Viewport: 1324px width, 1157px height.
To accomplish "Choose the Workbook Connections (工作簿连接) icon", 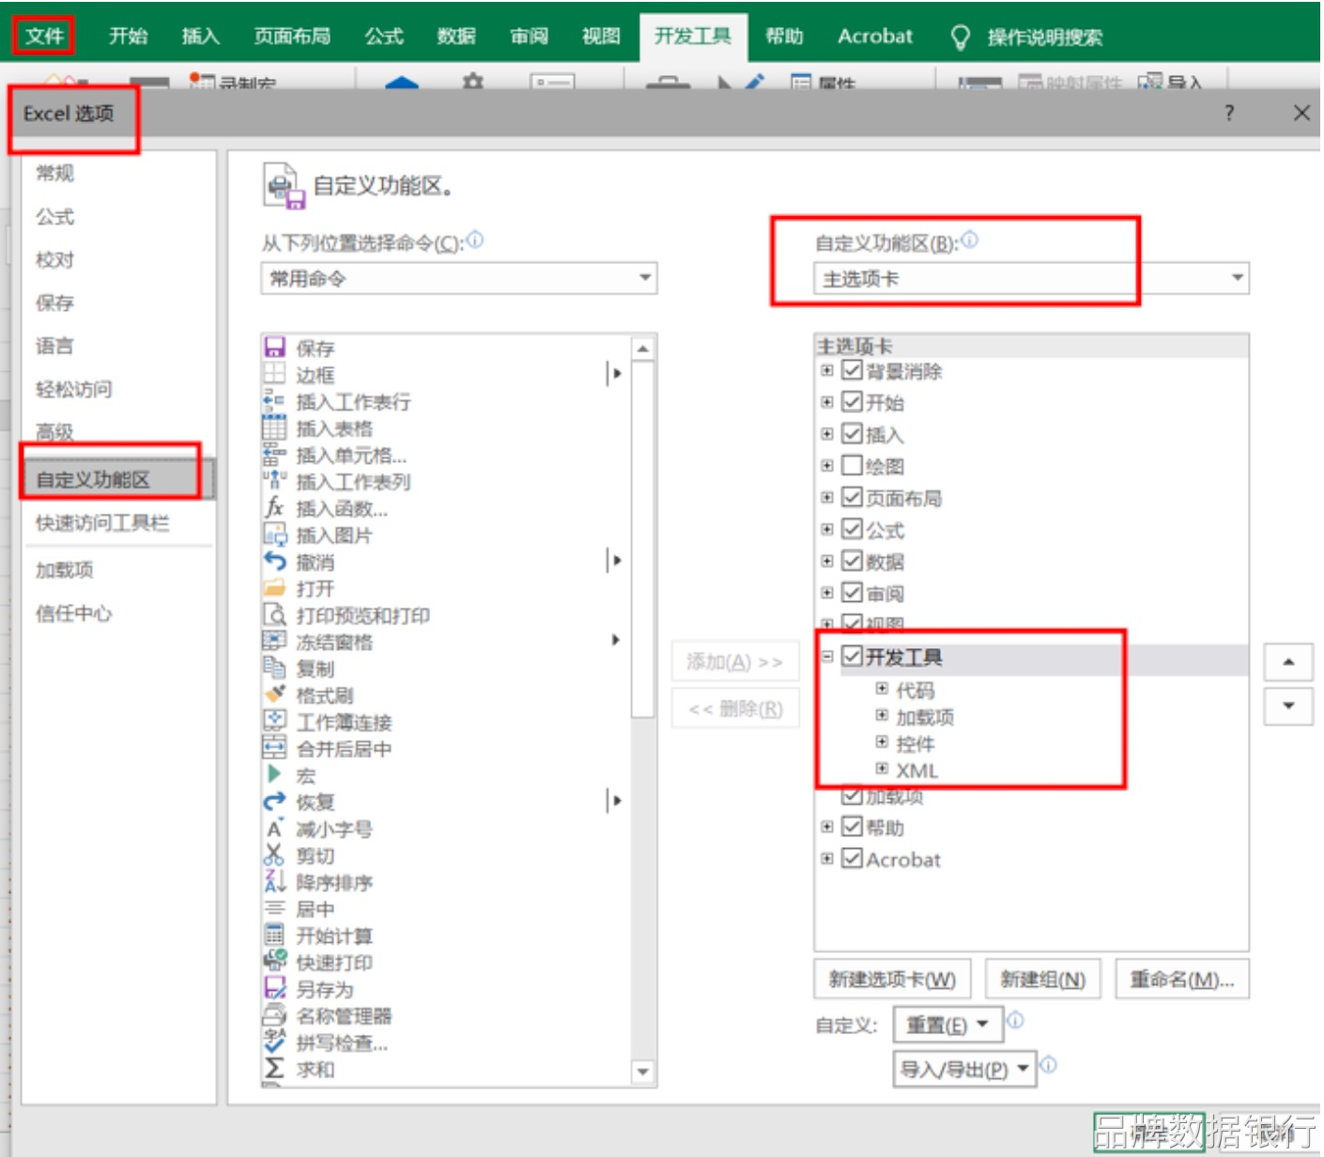I will pyautogui.click(x=274, y=721).
